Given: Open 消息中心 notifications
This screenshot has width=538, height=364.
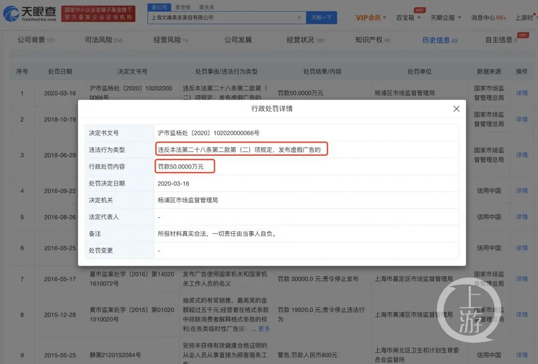Looking at the screenshot, I should [489, 18].
